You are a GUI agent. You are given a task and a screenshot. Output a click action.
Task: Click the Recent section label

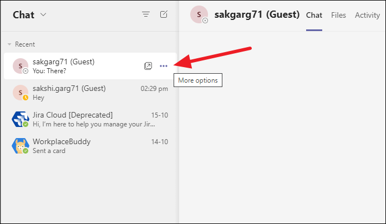tap(25, 44)
